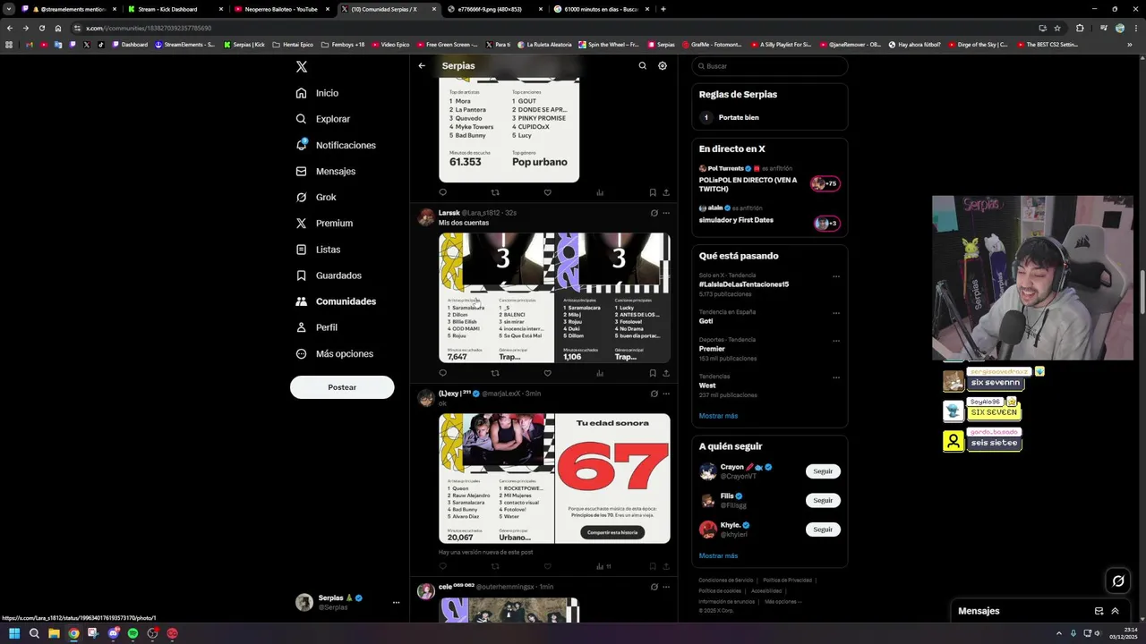Open #LaIslaDeLasTentaciones15 trend
Screen dimensions: 1146x644
743,284
